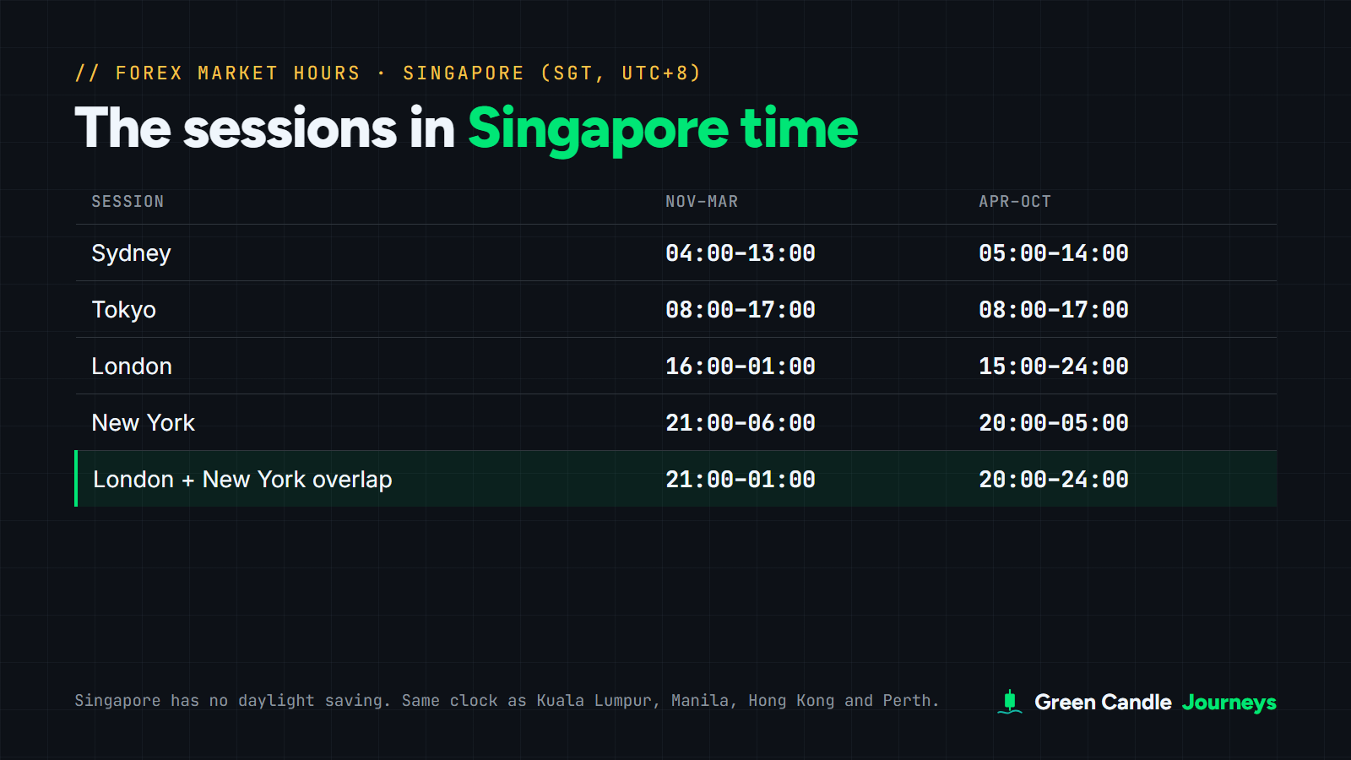Select the APR-OCT column header
Screen dimensions: 1351x760
pyautogui.click(x=1015, y=202)
